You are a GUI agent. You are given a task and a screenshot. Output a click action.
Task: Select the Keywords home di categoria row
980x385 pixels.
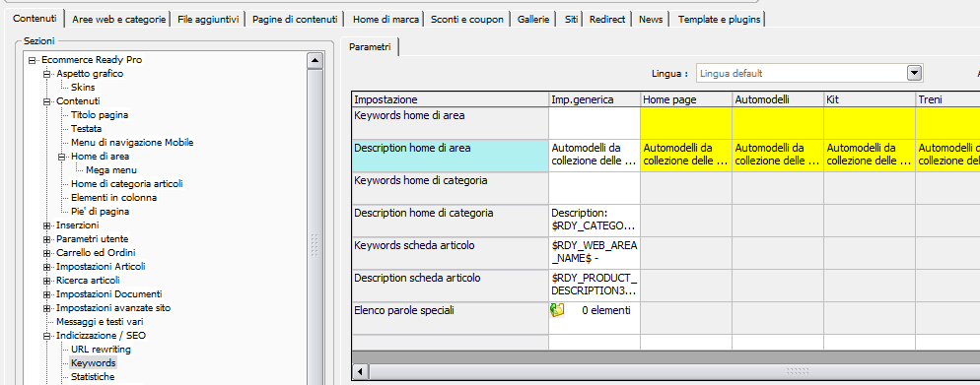click(450, 188)
